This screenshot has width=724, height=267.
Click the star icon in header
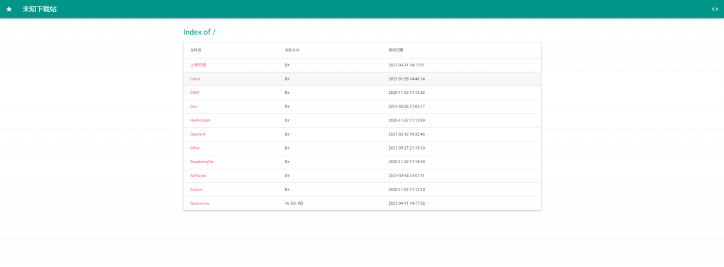[x=9, y=9]
